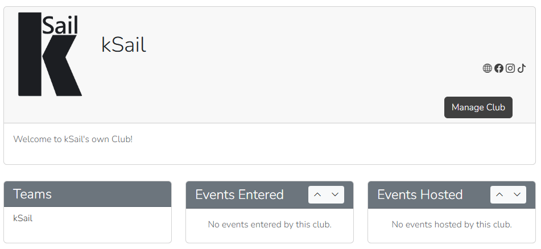This screenshot has width=541, height=249.
Task: Click the 'No events hosted' message
Action: click(452, 225)
